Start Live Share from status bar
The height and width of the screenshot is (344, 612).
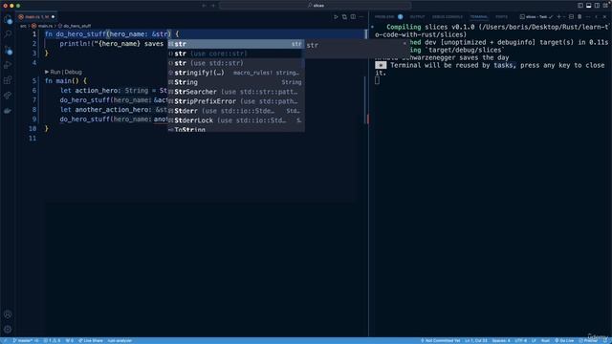tap(91, 340)
